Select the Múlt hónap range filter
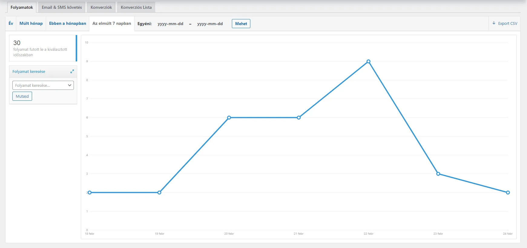 31,24
